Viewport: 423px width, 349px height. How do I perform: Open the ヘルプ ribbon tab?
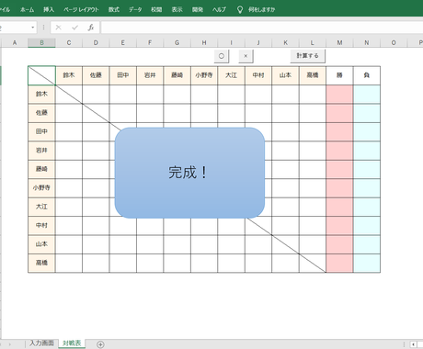pyautogui.click(x=219, y=9)
